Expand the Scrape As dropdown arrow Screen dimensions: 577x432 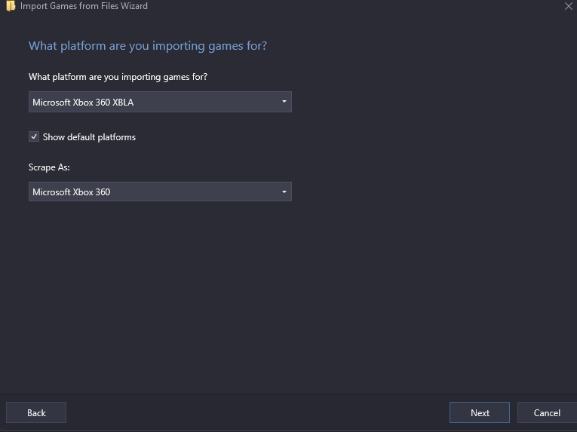click(x=284, y=191)
